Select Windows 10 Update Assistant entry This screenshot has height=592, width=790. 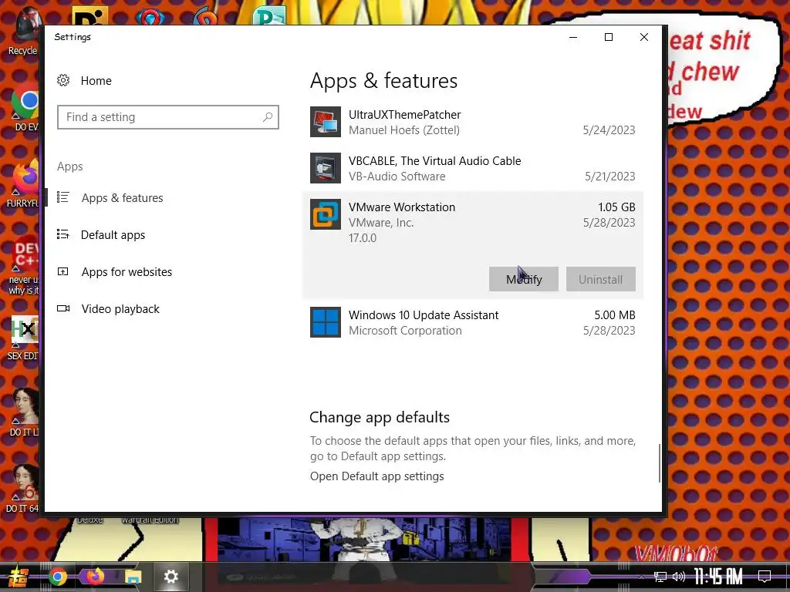point(424,315)
